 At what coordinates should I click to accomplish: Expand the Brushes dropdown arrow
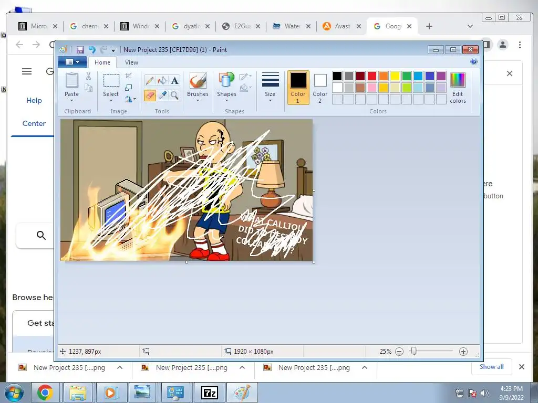pos(198,101)
